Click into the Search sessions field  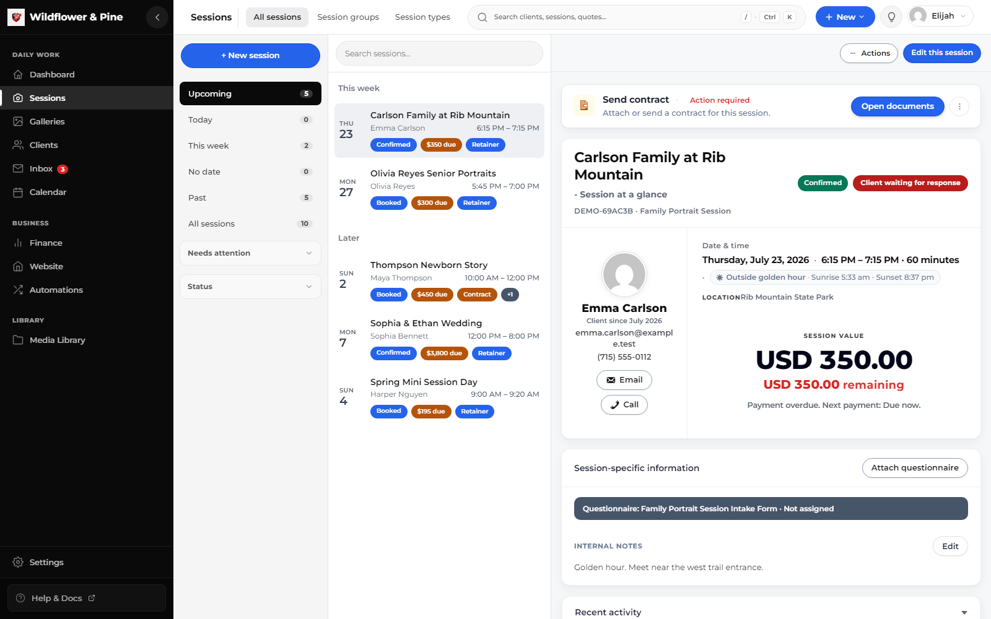click(x=439, y=53)
